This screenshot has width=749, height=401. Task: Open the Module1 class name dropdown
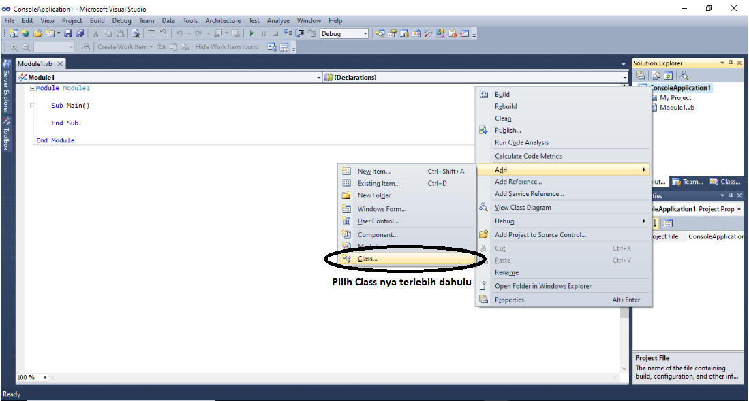coord(318,78)
